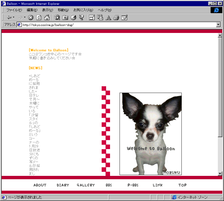Refresh the page with the Refresh icon
The height and width of the screenshot is (201, 224).
pos(39,18)
